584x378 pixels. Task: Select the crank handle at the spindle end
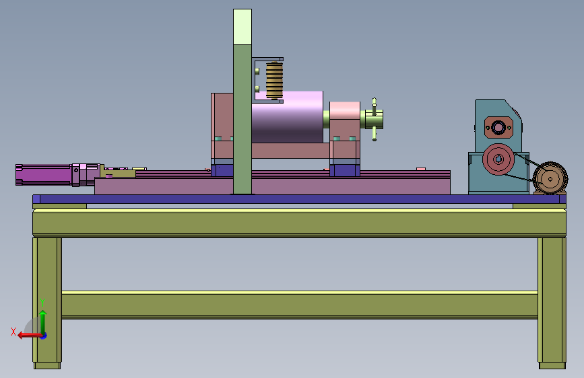click(x=375, y=119)
